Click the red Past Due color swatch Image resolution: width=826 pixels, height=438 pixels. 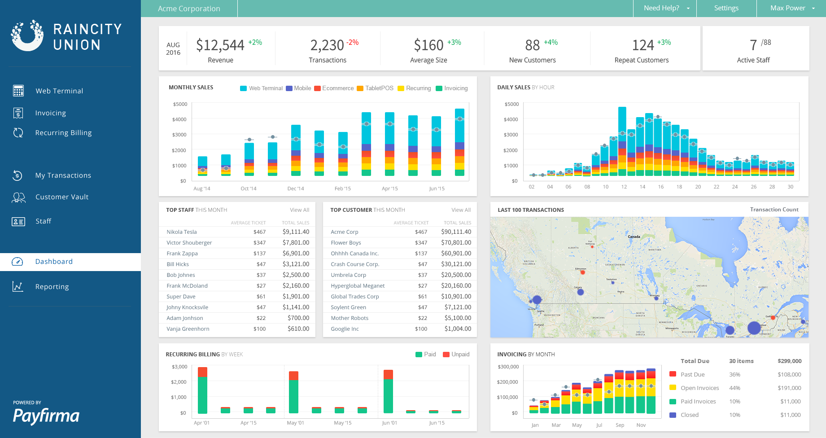coord(673,374)
